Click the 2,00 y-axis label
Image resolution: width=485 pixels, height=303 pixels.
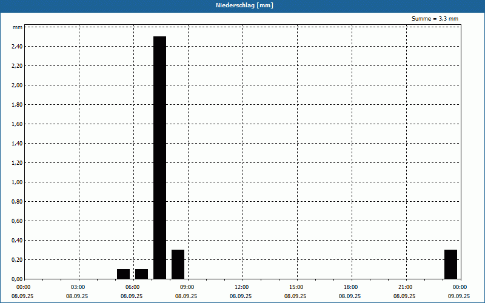point(17,85)
